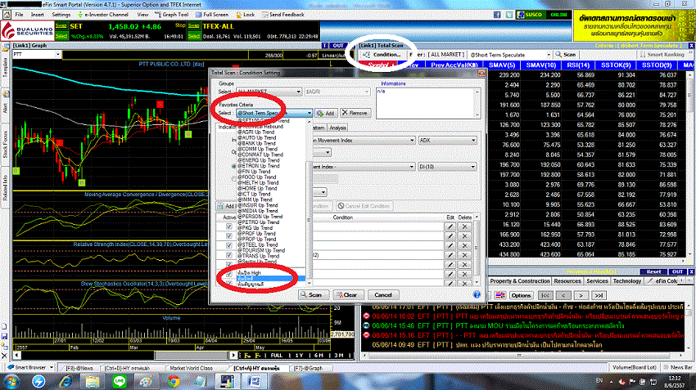The image size is (696, 390).
Task: Click Condition button in Total Scan
Action: (382, 55)
